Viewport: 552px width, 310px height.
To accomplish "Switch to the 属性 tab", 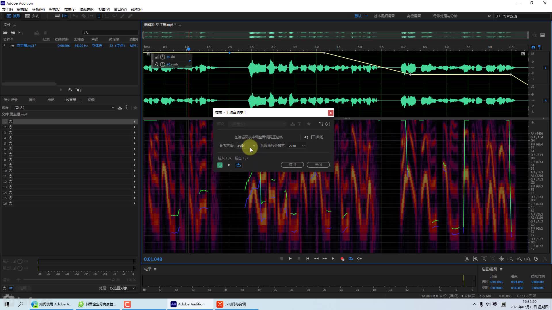I will pos(32,100).
